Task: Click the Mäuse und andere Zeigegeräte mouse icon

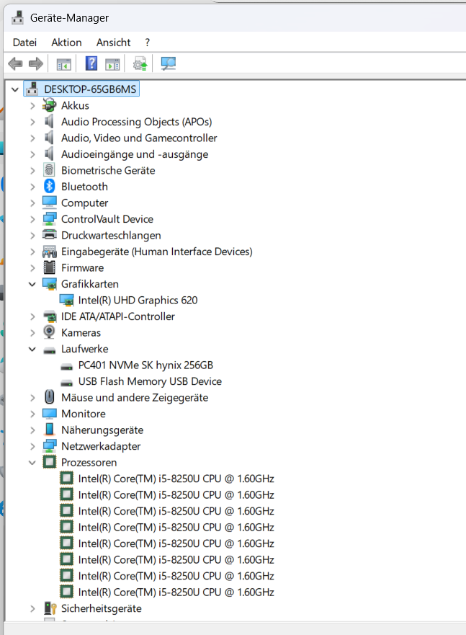Action: pos(50,397)
